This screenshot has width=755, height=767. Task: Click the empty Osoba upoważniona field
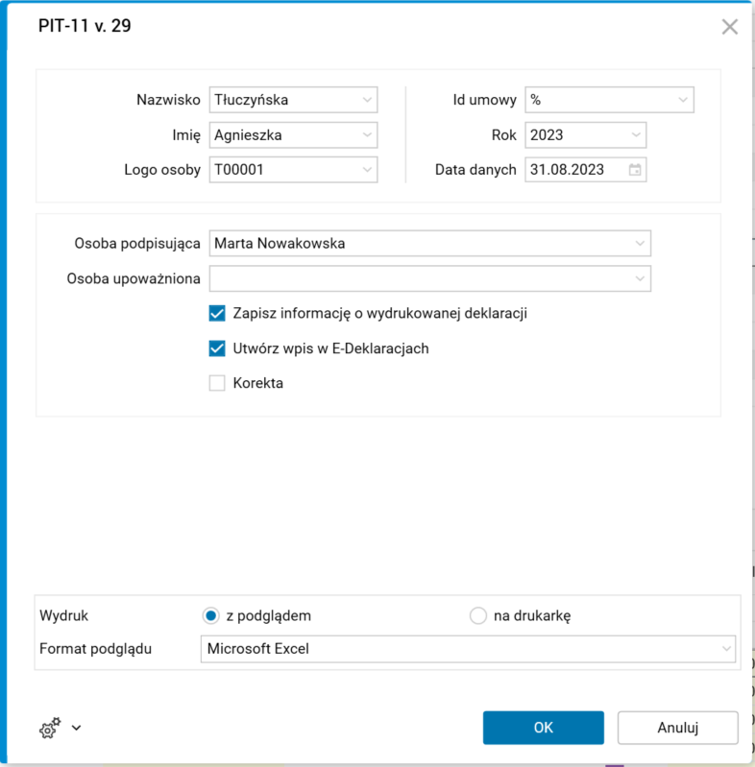tap(430, 278)
